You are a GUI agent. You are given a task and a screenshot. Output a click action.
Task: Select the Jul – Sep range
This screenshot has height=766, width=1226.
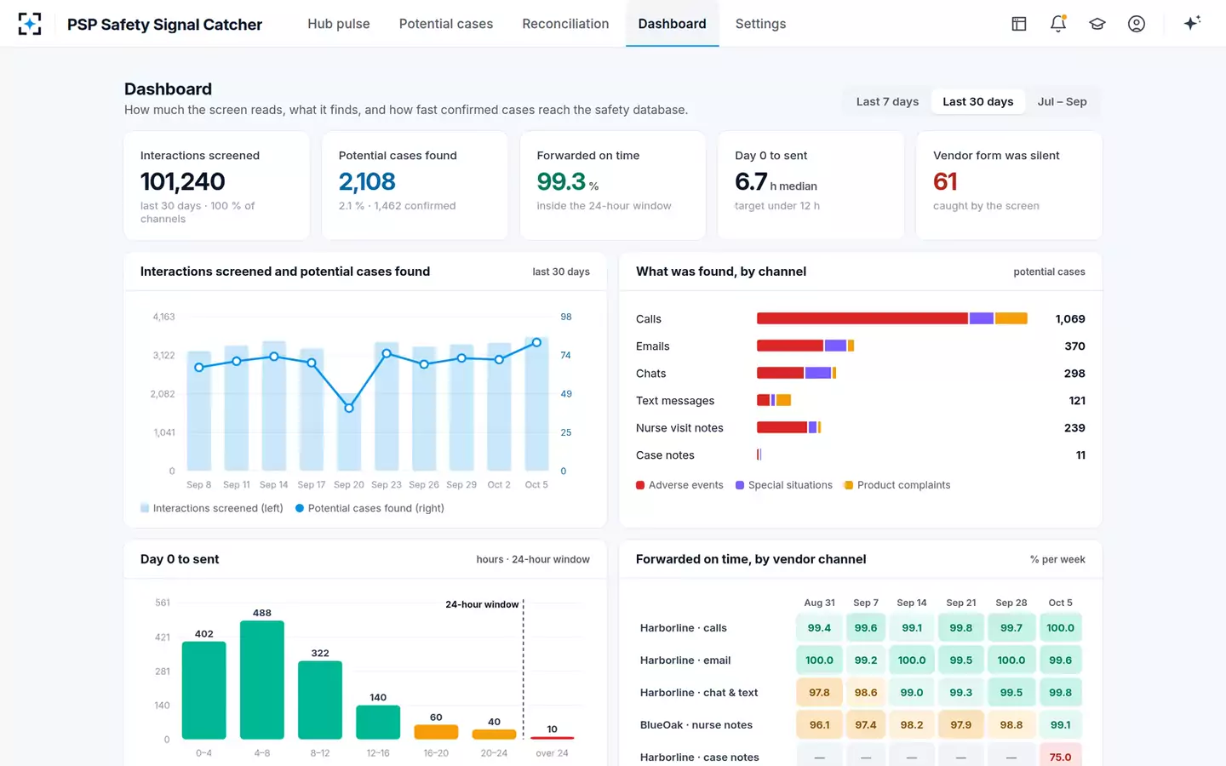[x=1062, y=101]
